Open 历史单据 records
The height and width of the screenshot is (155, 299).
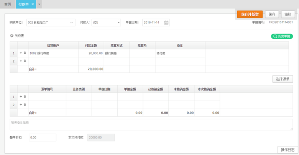coord(282,36)
